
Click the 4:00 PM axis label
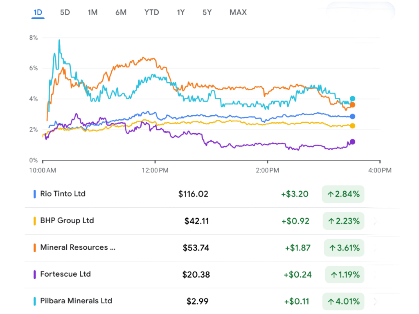click(380, 170)
